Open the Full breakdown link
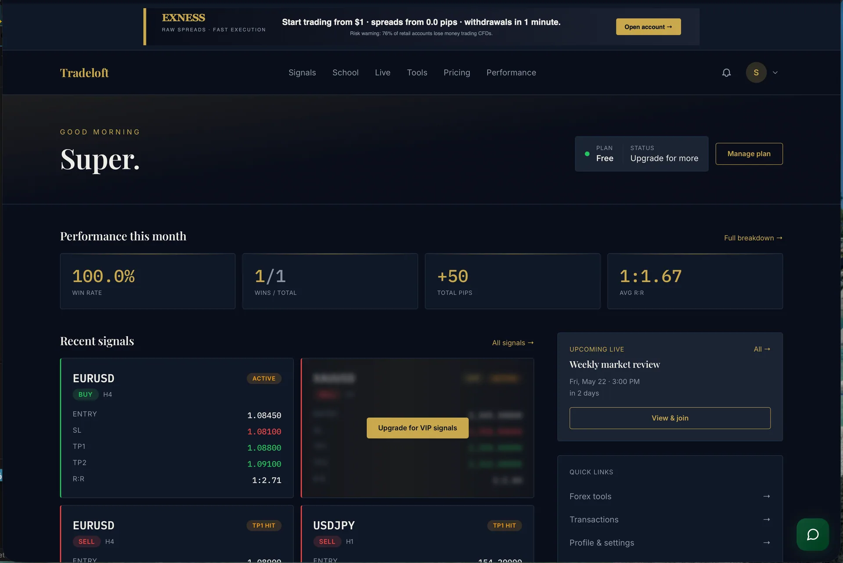Screen dimensions: 843x563 pos(753,238)
